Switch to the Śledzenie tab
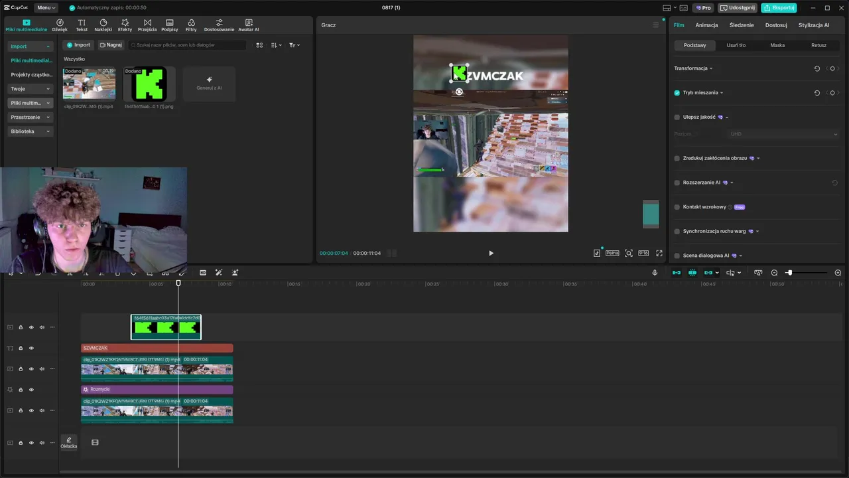The height and width of the screenshot is (478, 849). (742, 25)
